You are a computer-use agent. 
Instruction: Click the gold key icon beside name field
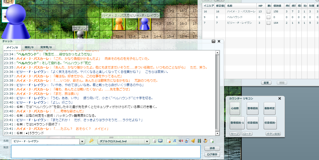click(x=91, y=141)
